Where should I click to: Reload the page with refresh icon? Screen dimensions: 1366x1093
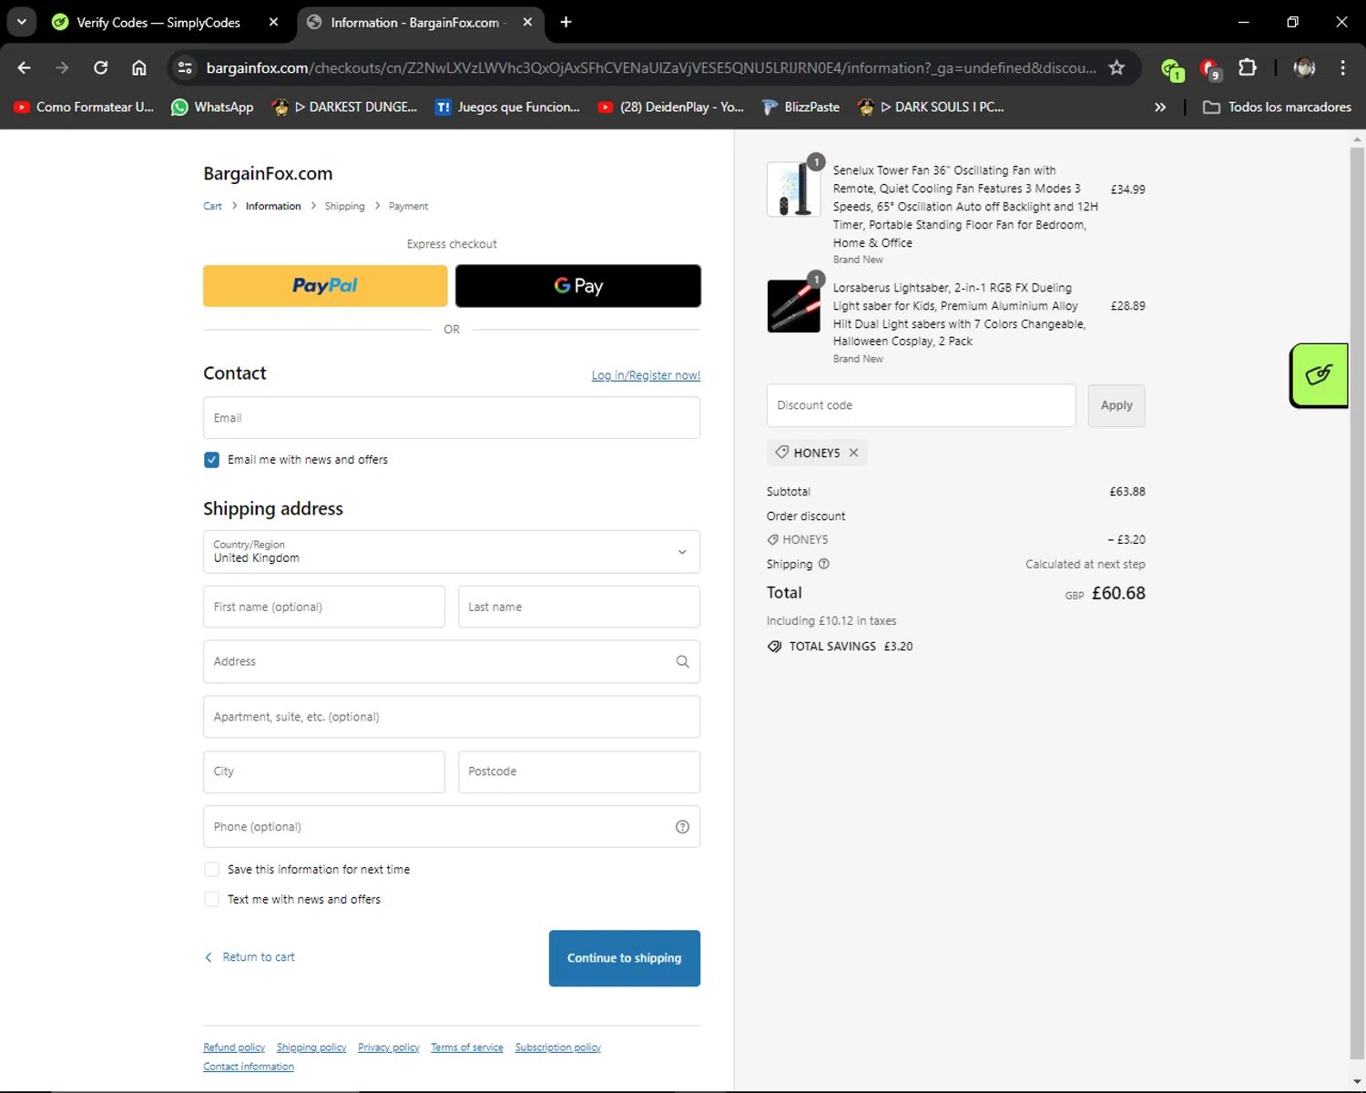coord(101,67)
